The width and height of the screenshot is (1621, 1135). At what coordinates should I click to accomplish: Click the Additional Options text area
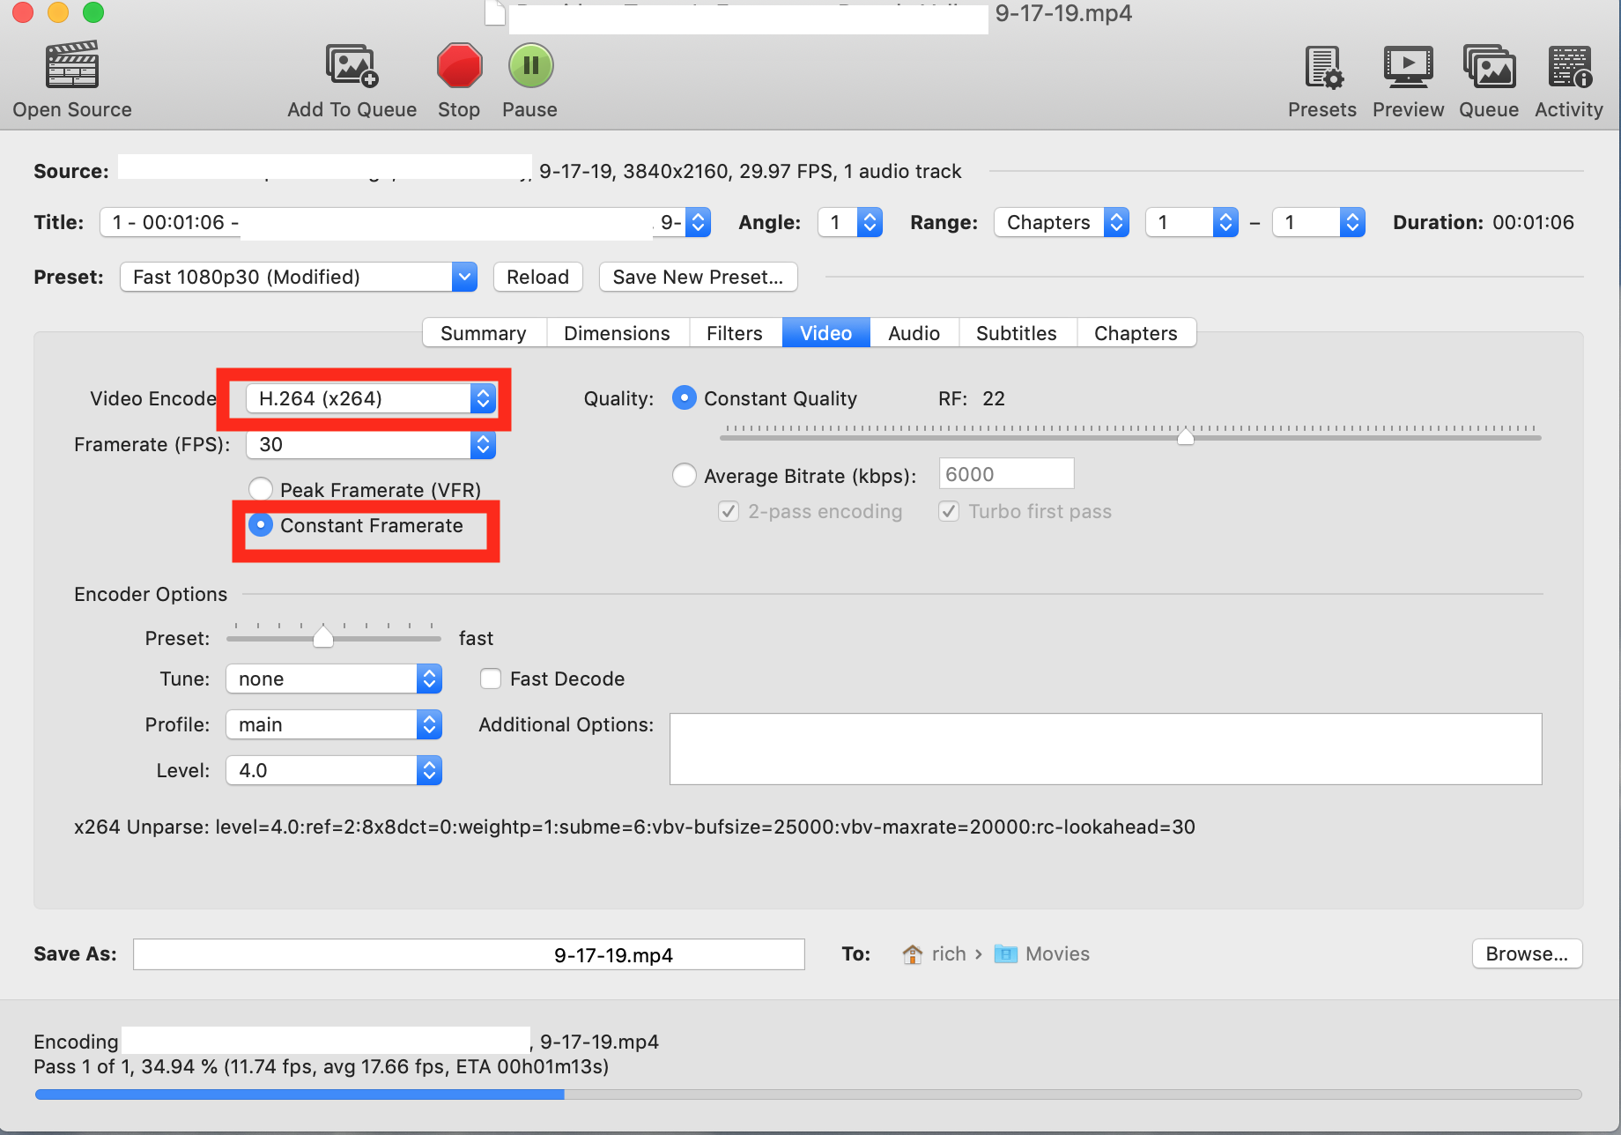1106,749
